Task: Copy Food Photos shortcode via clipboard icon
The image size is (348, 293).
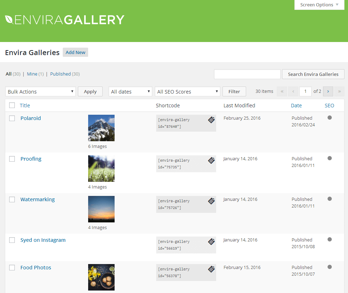Action: [x=211, y=269]
